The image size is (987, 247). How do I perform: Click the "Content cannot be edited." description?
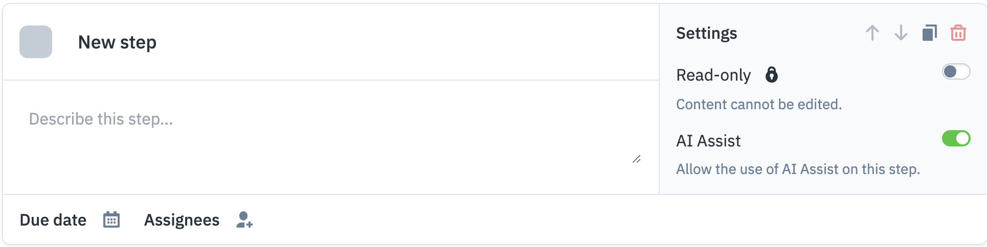coord(759,104)
